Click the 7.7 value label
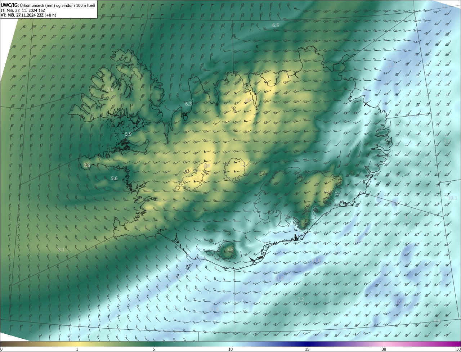This screenshot has width=461, height=352. (x=447, y=142)
